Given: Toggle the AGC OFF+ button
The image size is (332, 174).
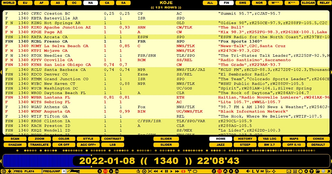Looking at the screenshot, I should [88, 145].
